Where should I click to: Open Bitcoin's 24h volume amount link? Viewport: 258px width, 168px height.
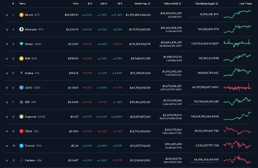171,13
